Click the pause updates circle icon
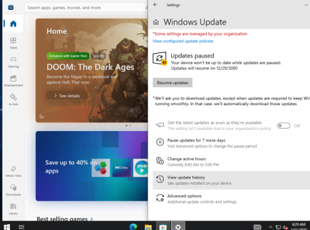The width and height of the screenshot is (310, 230). click(x=160, y=142)
